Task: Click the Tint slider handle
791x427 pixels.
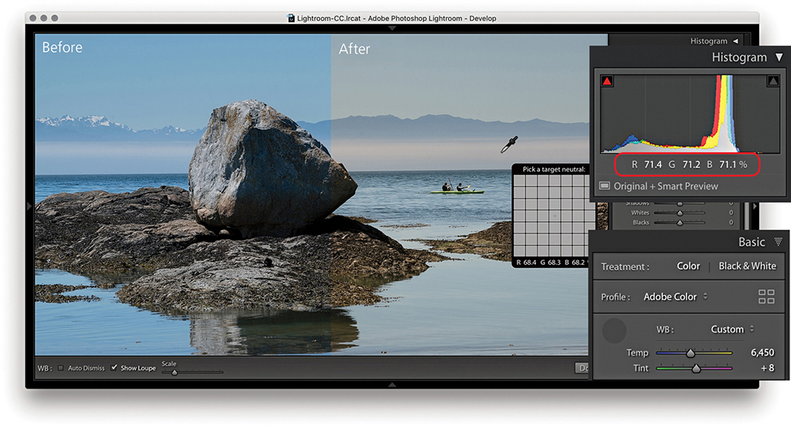Action: point(696,369)
